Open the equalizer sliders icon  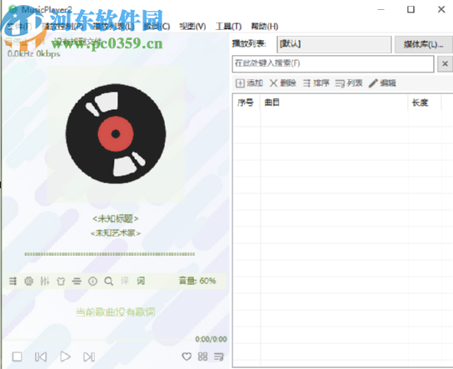click(x=44, y=281)
